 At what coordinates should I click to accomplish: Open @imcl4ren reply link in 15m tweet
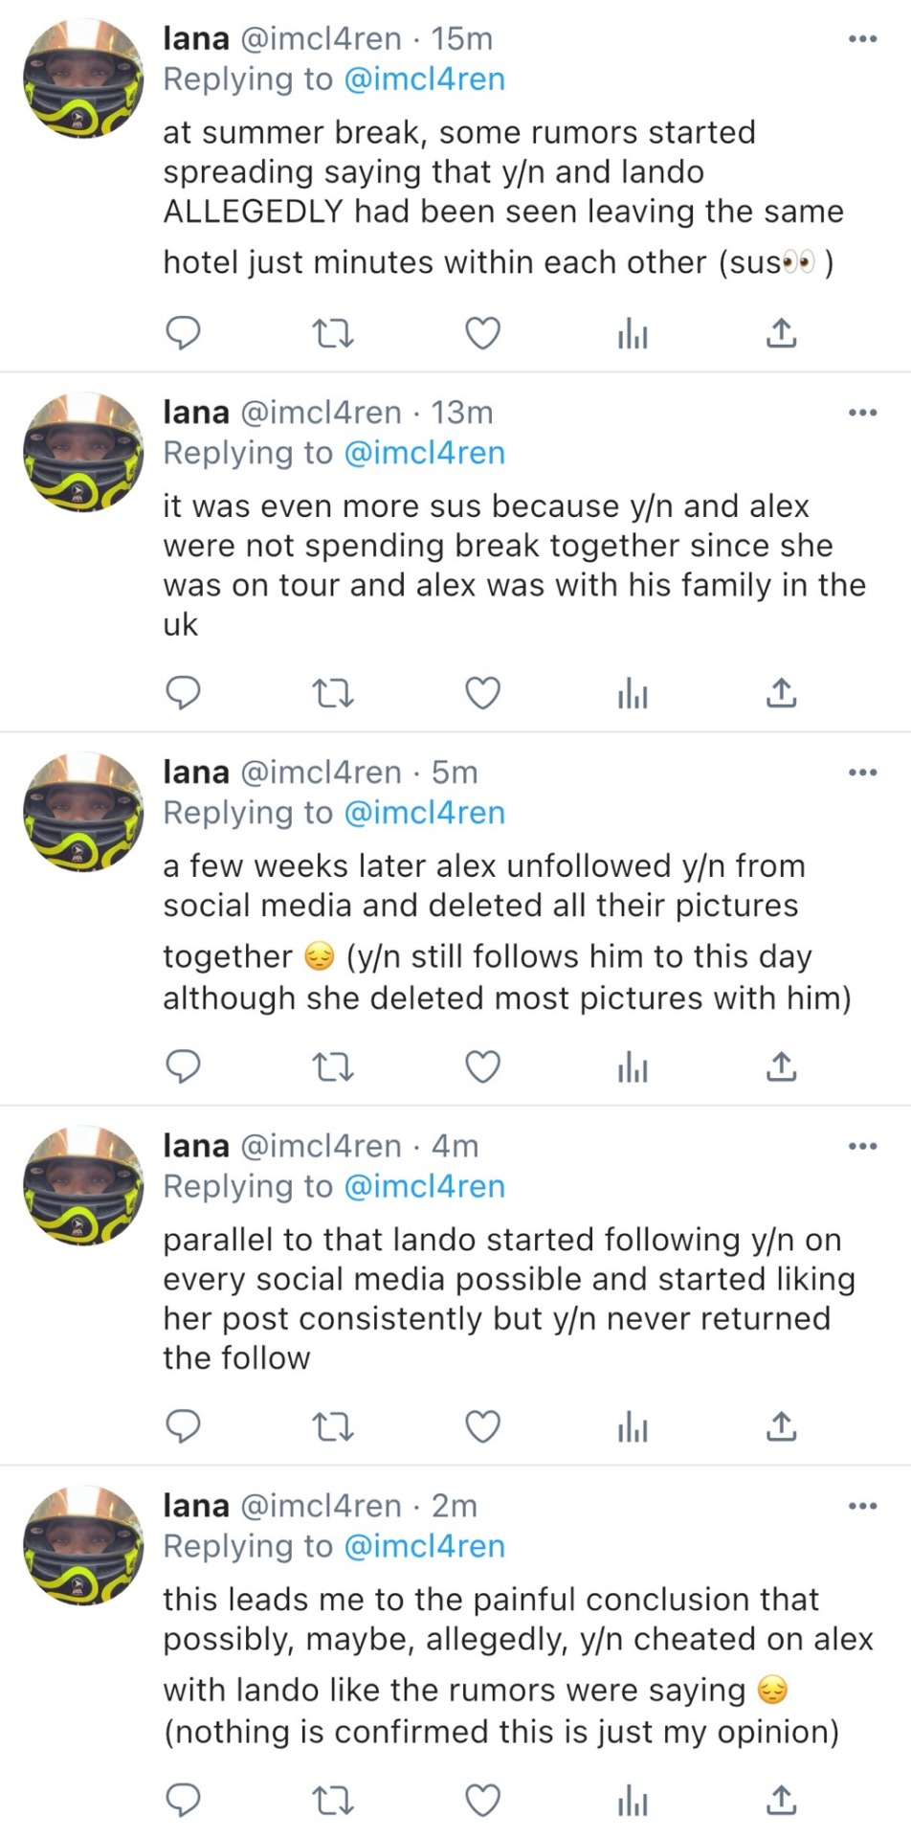423,79
